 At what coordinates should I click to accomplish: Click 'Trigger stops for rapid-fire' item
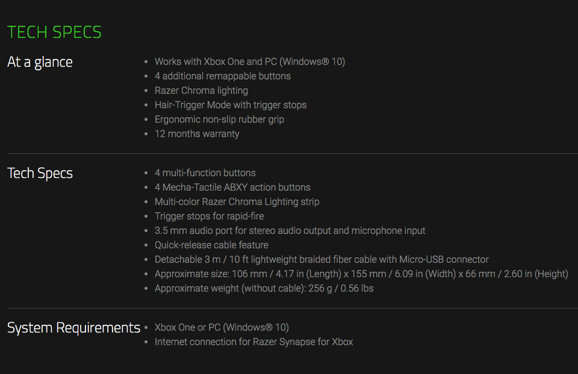[x=209, y=216]
